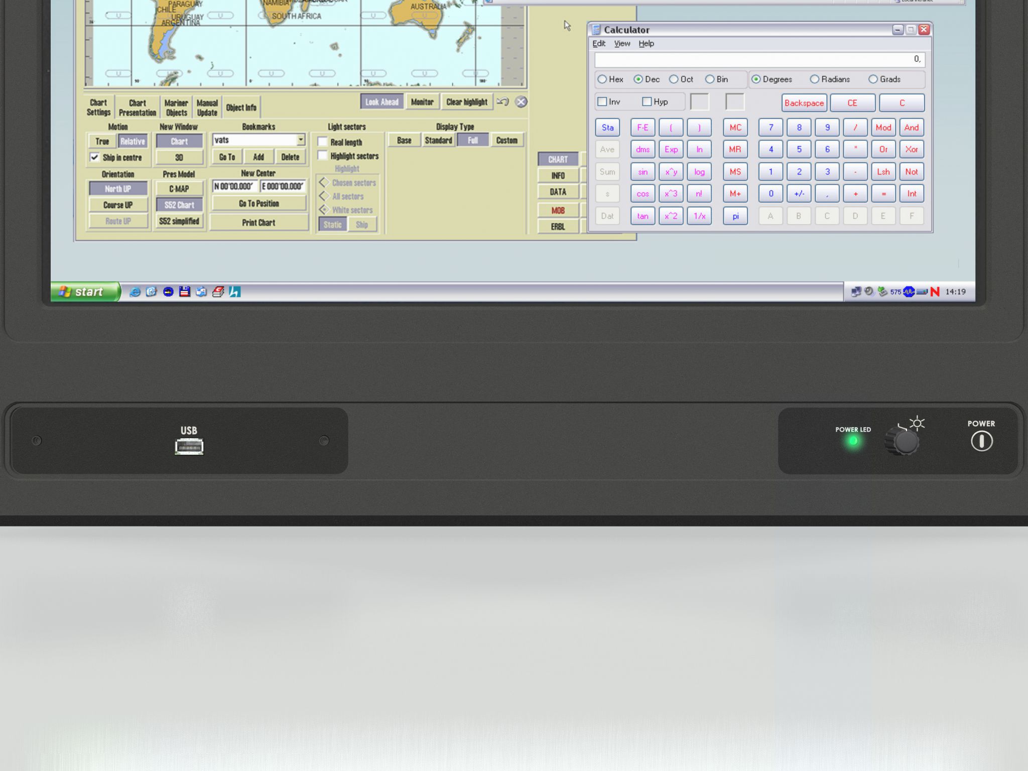Close the chart panel with the round X icon

521,102
